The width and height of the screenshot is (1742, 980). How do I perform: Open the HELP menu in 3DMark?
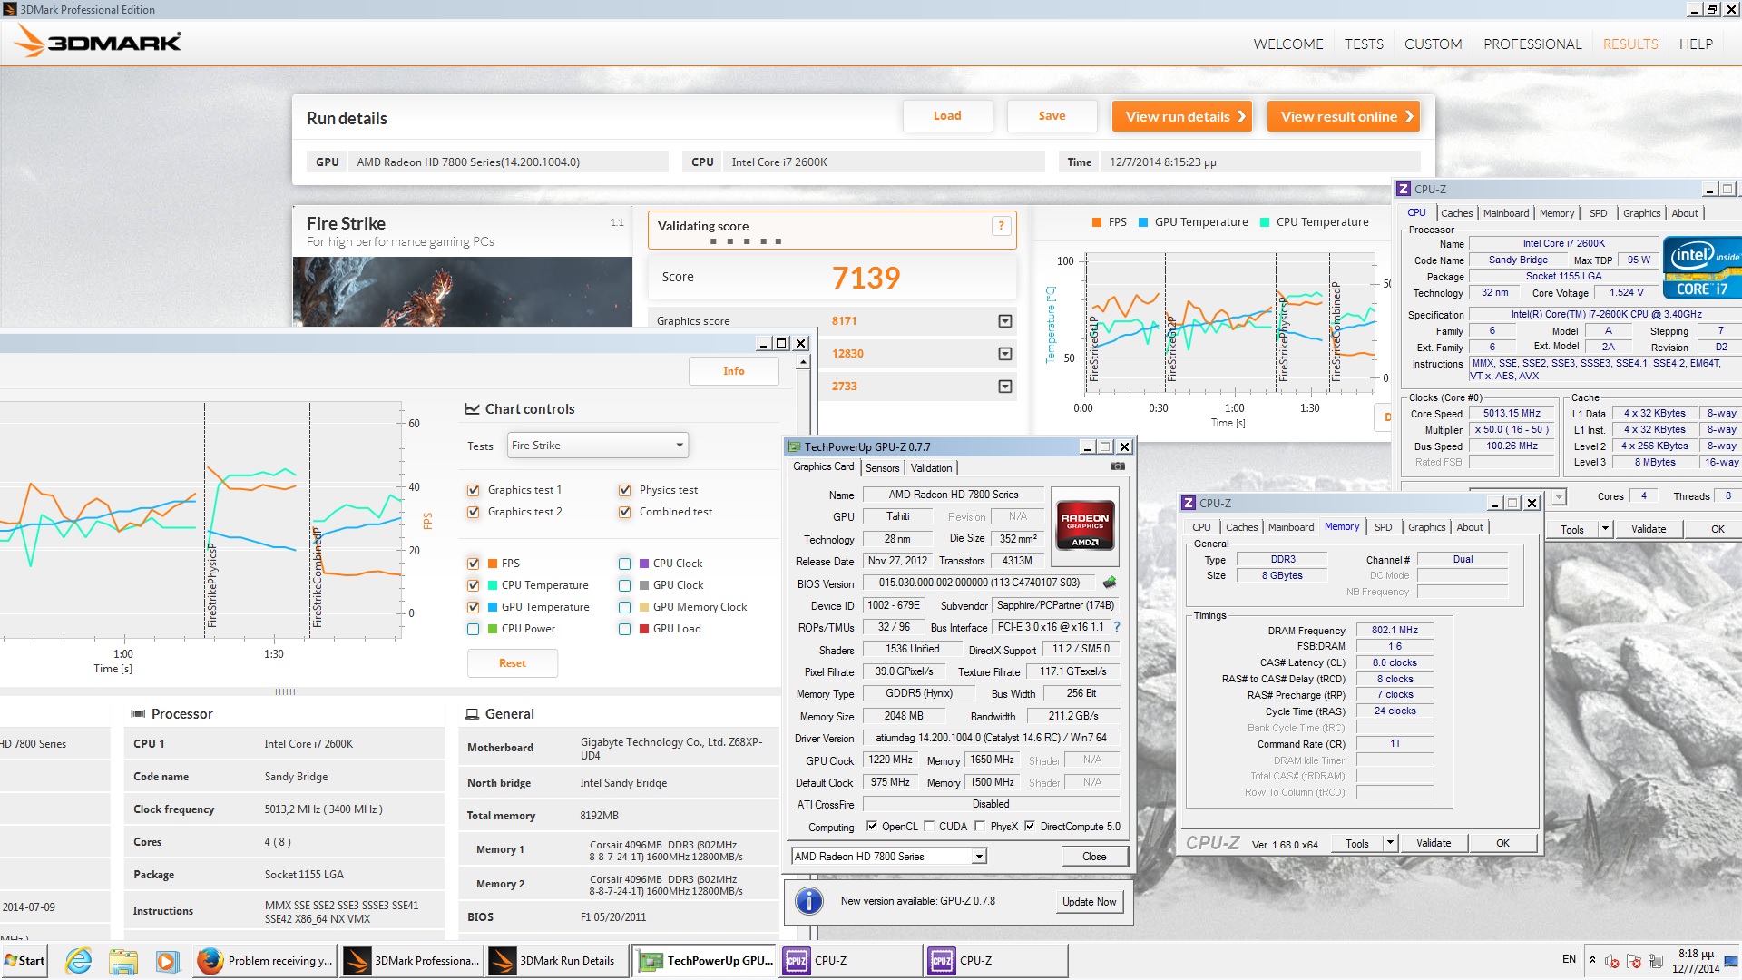tap(1695, 44)
